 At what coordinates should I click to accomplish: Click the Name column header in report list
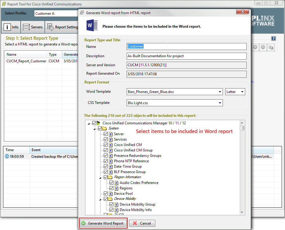pyautogui.click(x=26, y=54)
